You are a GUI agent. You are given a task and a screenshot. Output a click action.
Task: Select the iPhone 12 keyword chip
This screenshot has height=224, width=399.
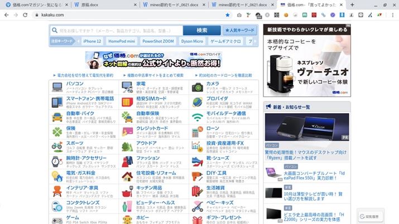(x=92, y=41)
